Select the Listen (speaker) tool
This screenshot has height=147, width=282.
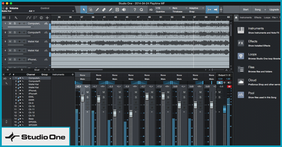pyautogui.click(x=124, y=10)
